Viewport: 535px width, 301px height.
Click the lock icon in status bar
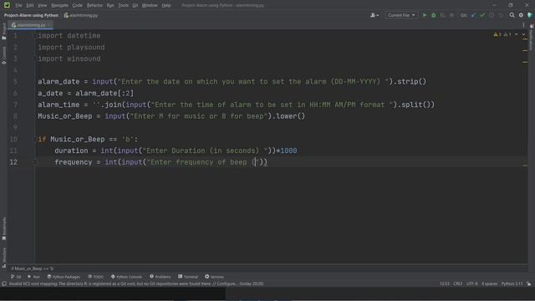(528, 284)
